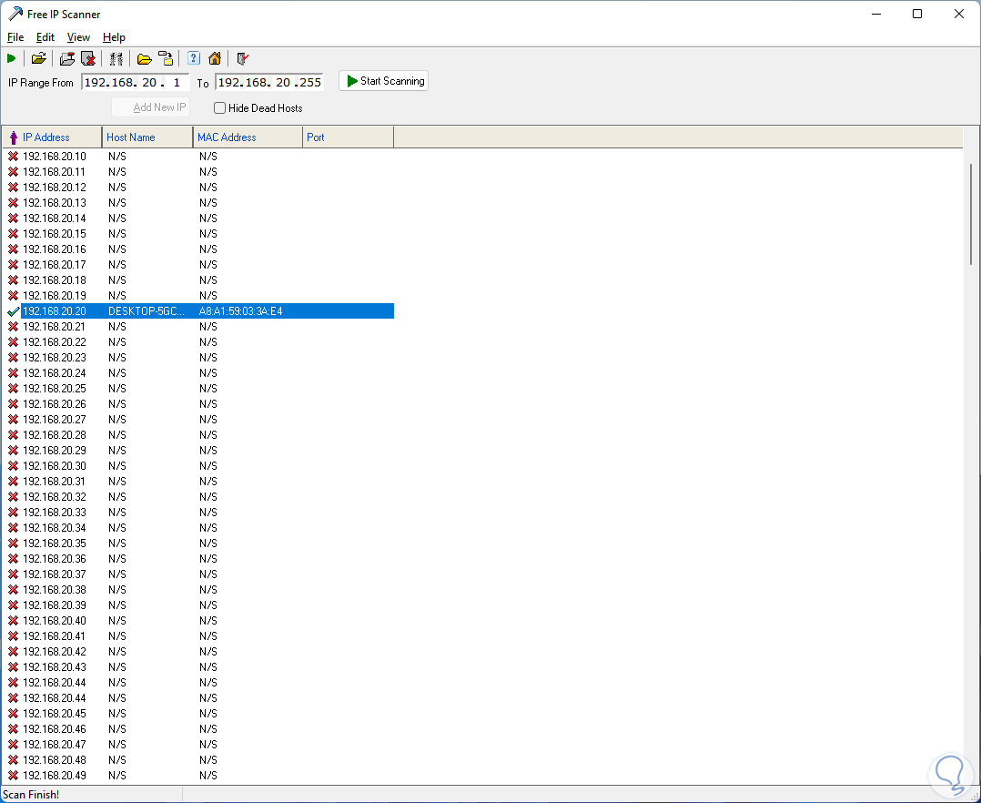Select IP address 192.168.20.21
This screenshot has height=803, width=981.
[54, 327]
